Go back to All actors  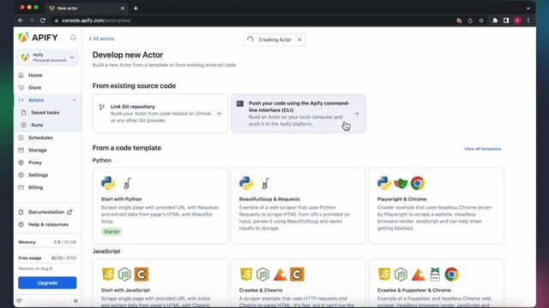101,38
